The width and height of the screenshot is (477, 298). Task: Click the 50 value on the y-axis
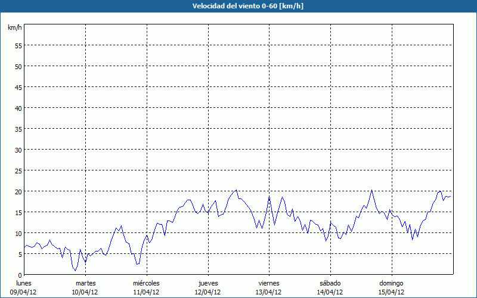[18, 67]
